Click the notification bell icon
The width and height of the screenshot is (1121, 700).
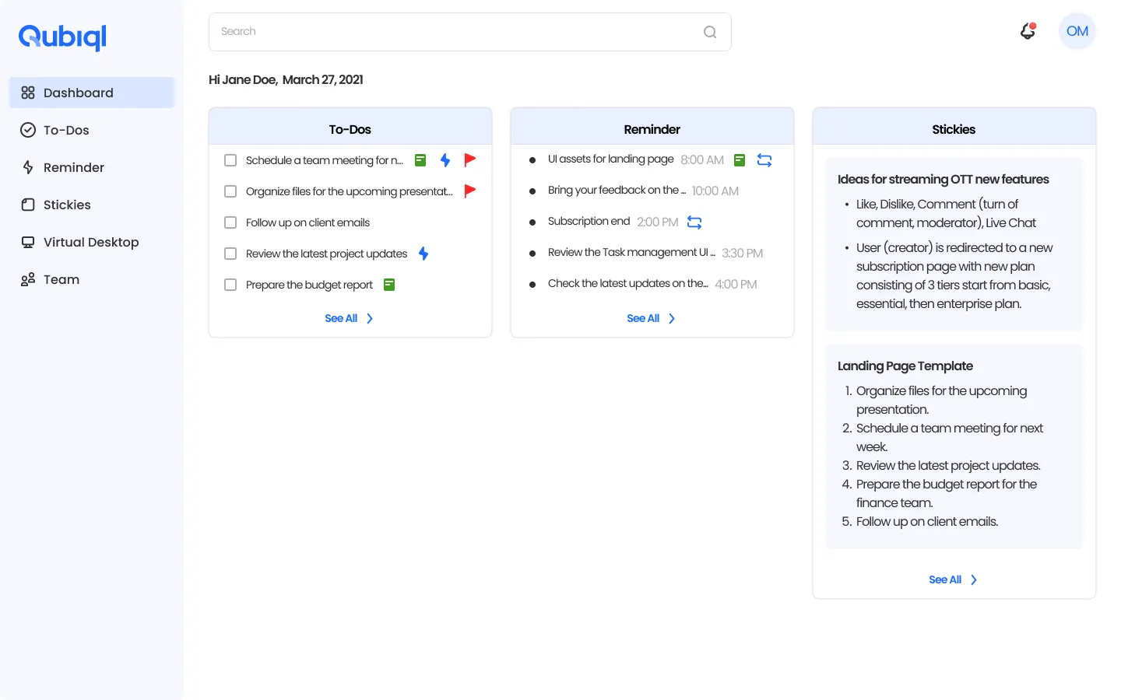tap(1028, 31)
